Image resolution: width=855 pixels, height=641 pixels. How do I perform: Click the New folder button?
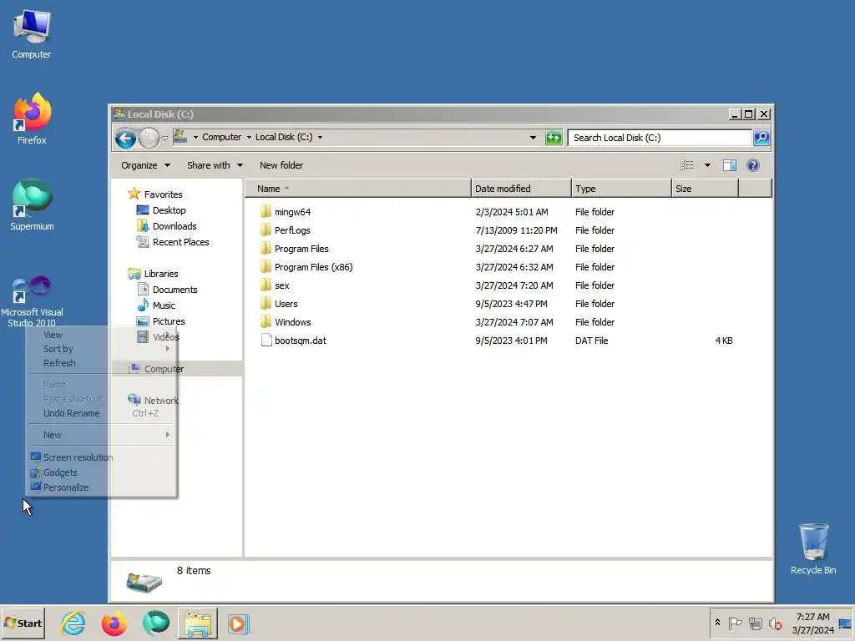pyautogui.click(x=281, y=165)
